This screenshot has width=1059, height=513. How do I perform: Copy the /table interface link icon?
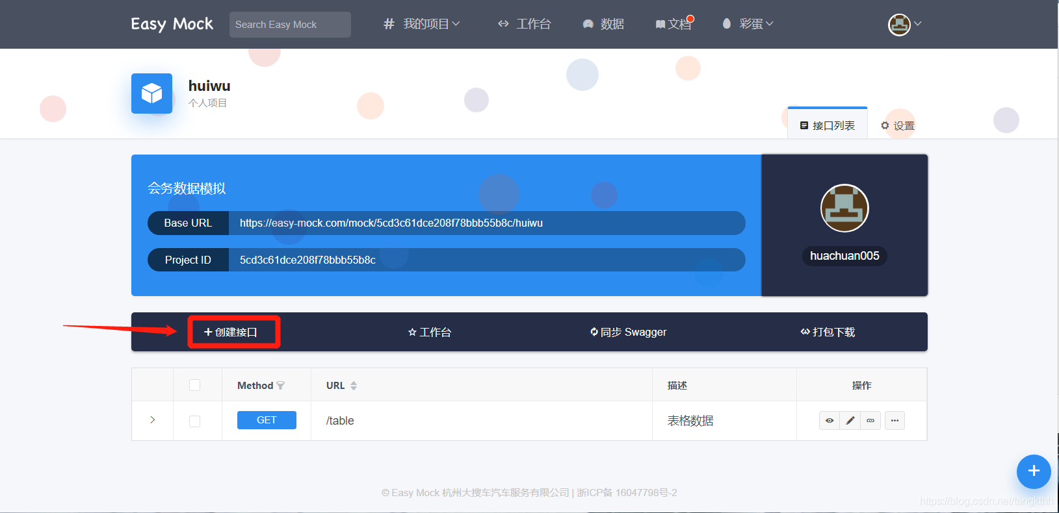870,420
